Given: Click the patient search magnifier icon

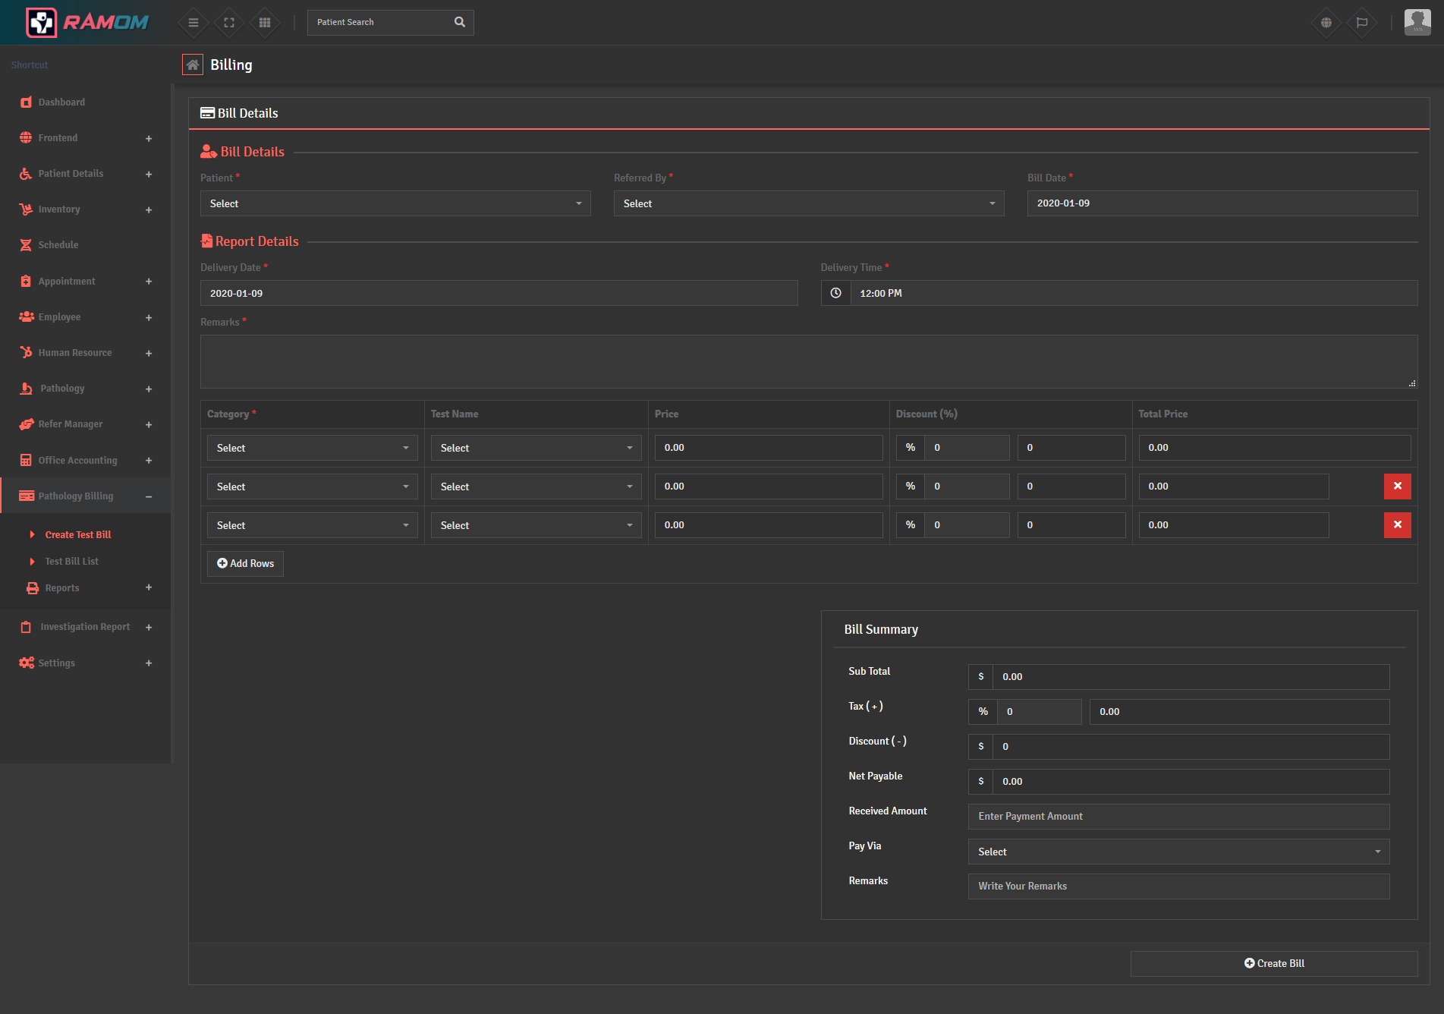Looking at the screenshot, I should (x=459, y=22).
